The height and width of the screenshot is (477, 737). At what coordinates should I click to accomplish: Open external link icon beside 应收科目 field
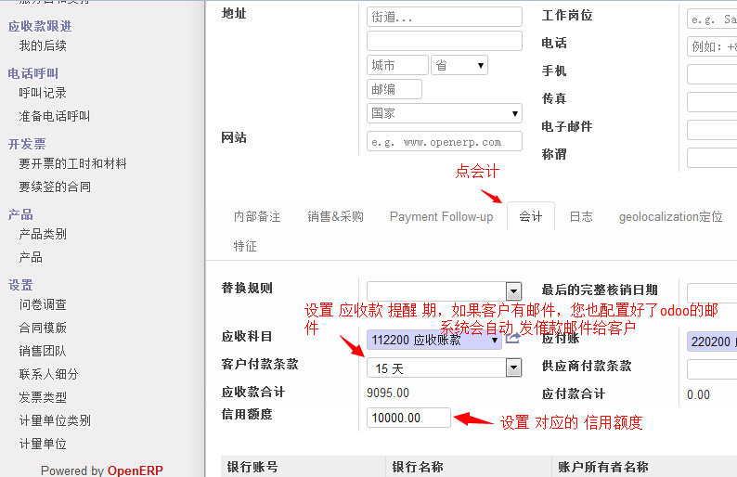tap(512, 340)
